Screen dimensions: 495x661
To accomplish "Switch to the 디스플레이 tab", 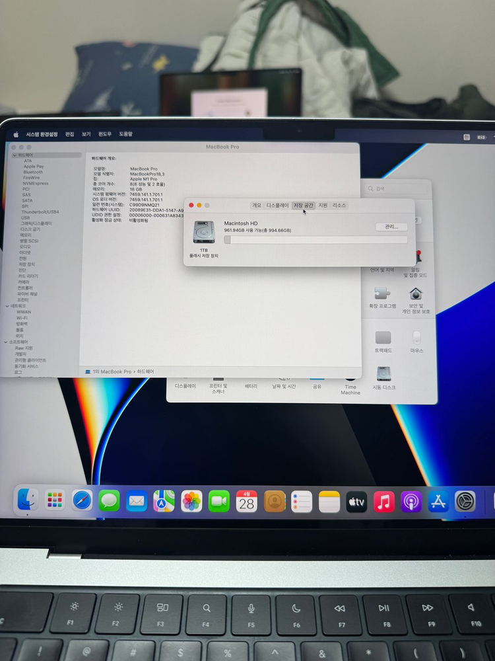I will point(277,206).
